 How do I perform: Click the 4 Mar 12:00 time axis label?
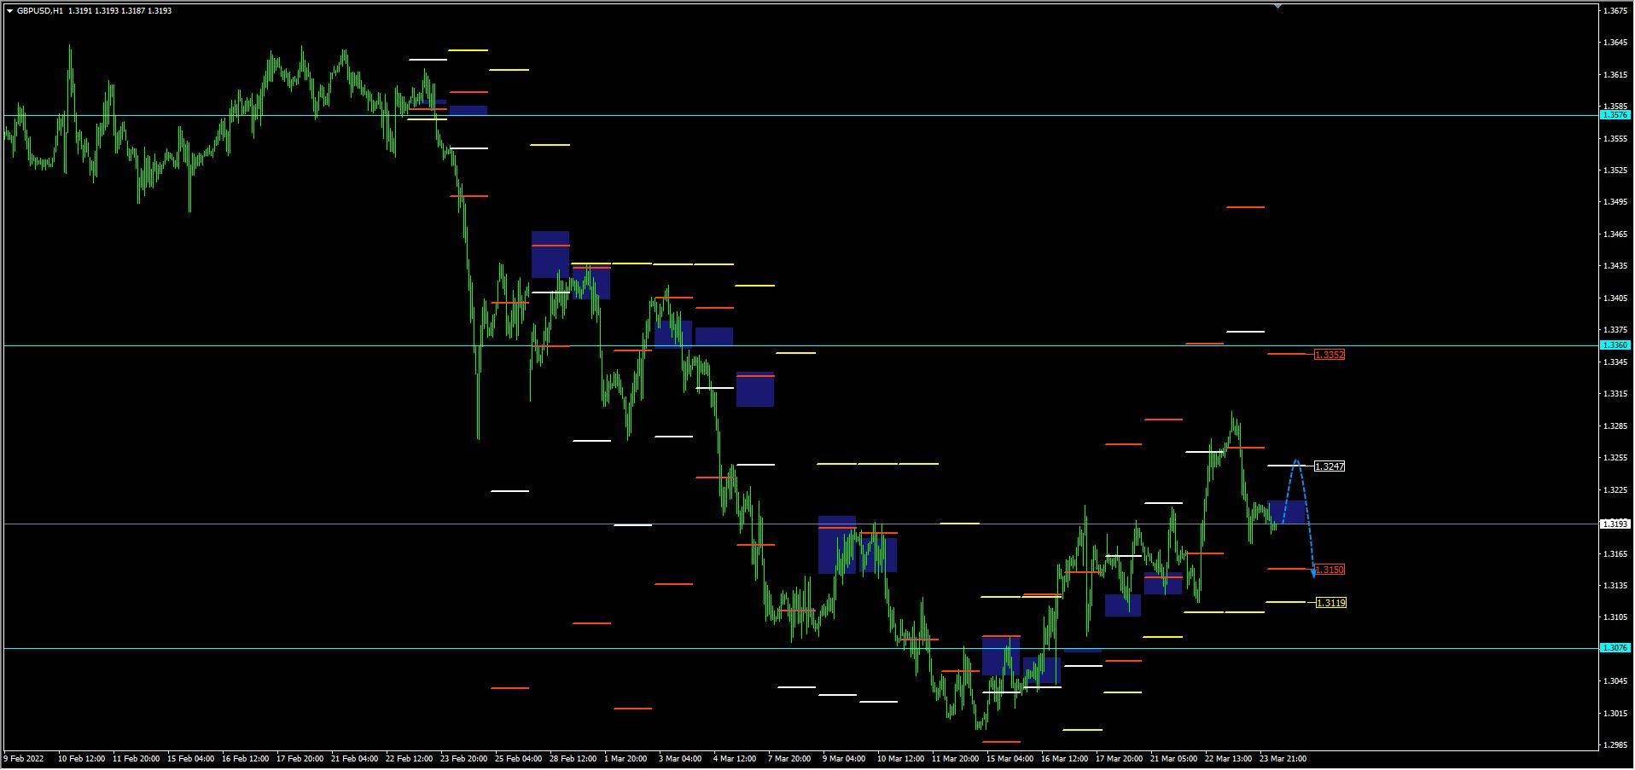point(734,759)
